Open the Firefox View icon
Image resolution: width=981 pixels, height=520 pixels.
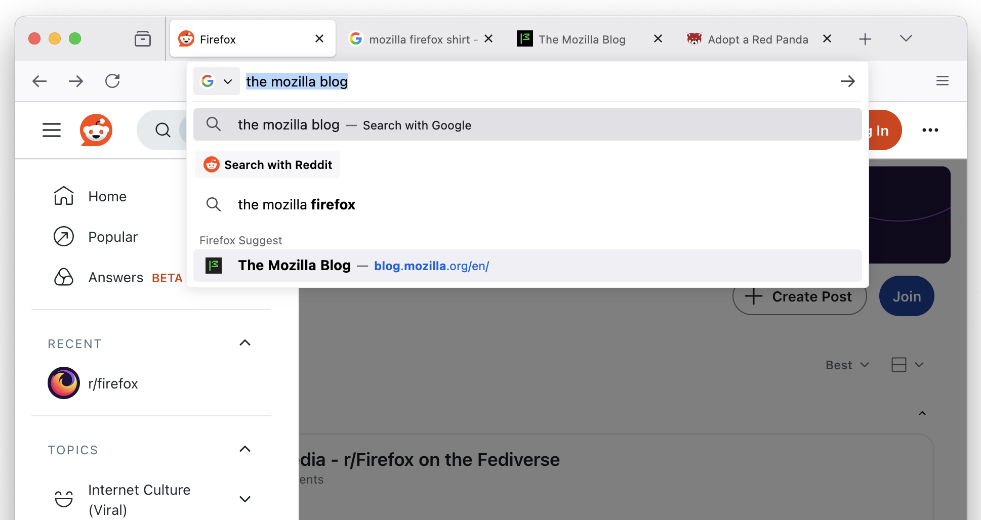coord(142,39)
